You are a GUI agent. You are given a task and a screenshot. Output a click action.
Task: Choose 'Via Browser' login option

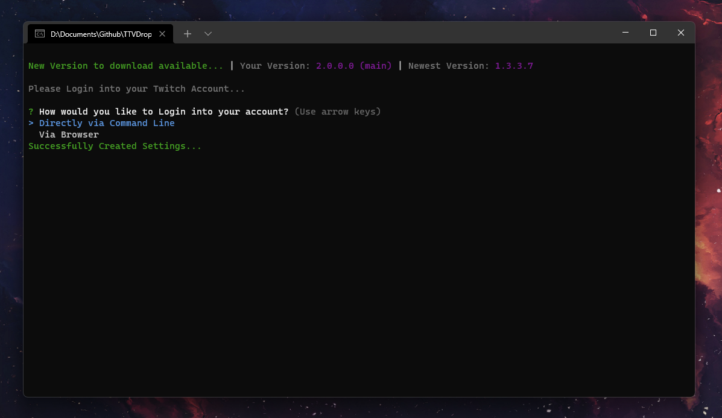pyautogui.click(x=69, y=135)
